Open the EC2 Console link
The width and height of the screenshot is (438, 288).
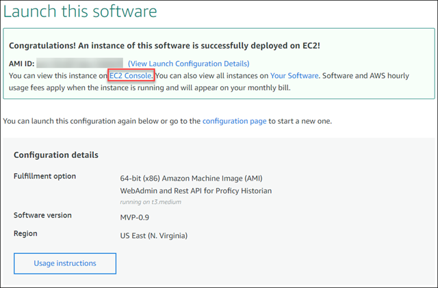[131, 76]
